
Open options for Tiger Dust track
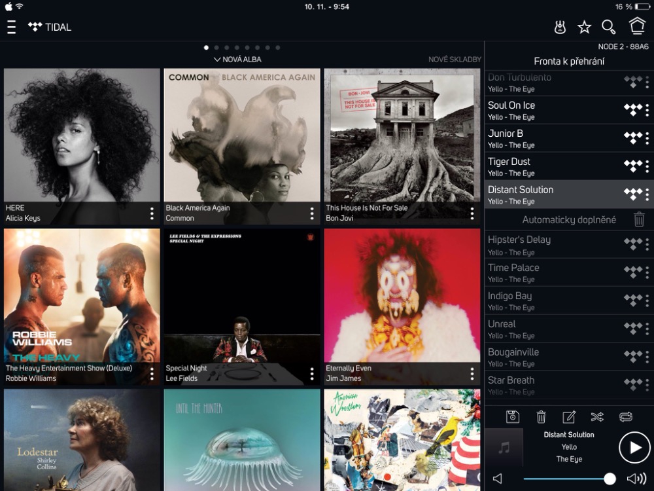click(647, 166)
